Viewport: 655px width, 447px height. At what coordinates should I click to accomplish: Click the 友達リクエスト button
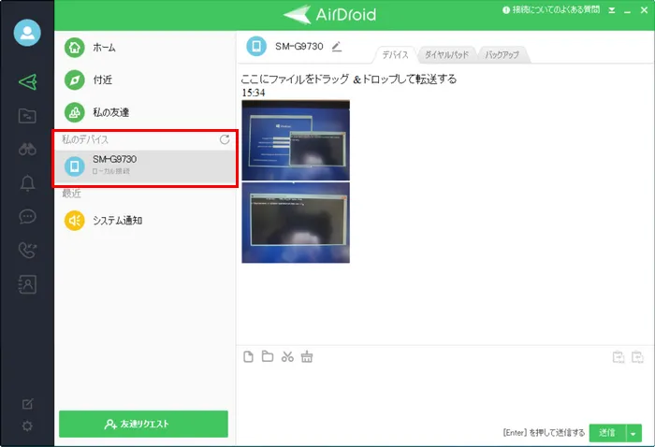click(x=143, y=424)
